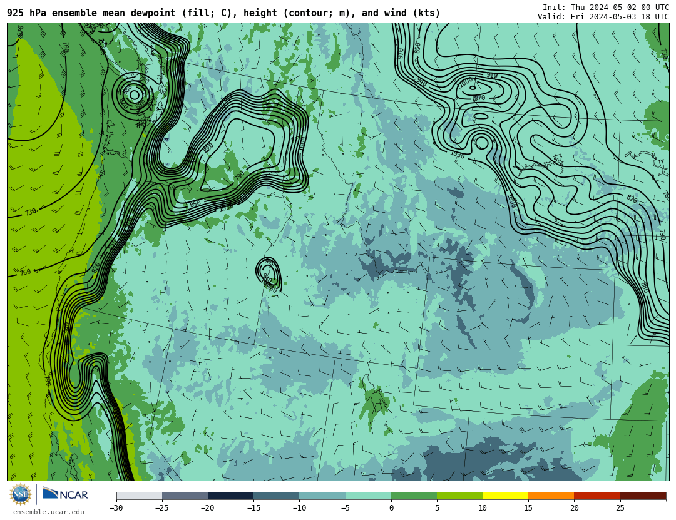The image size is (676, 520).
Task: Click the '0' colorbar tick label
Action: [391, 508]
